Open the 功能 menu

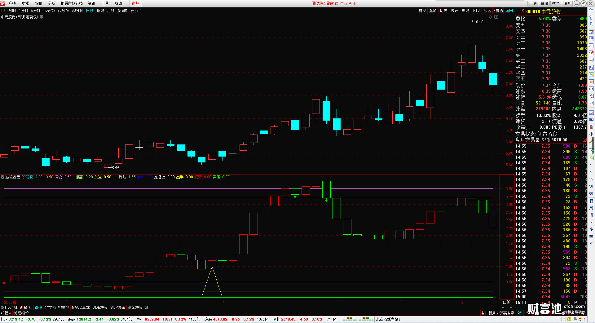click(x=25, y=3)
